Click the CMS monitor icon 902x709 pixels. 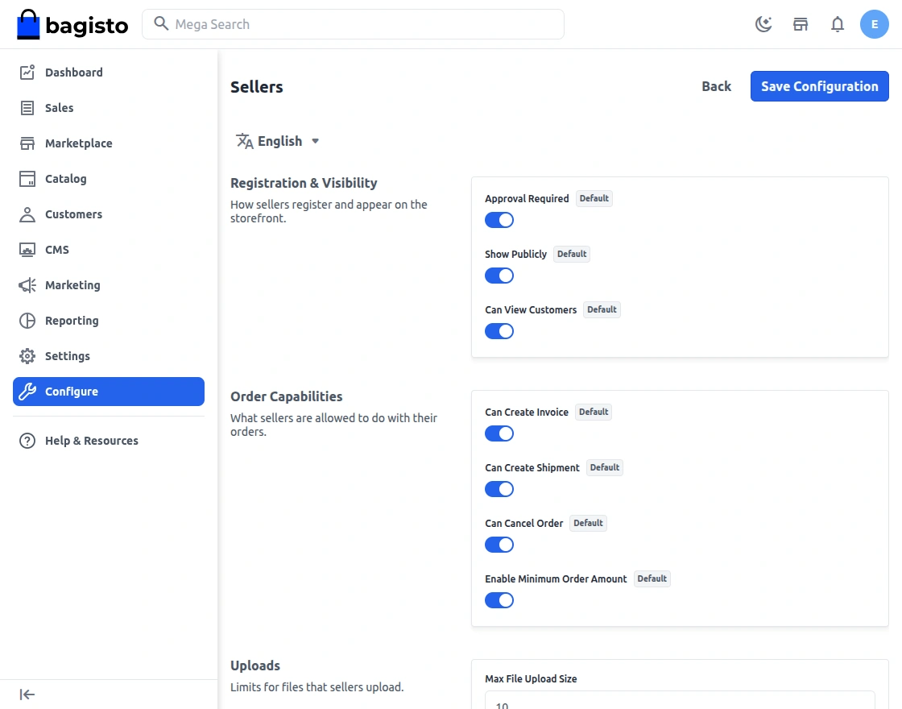coord(27,250)
